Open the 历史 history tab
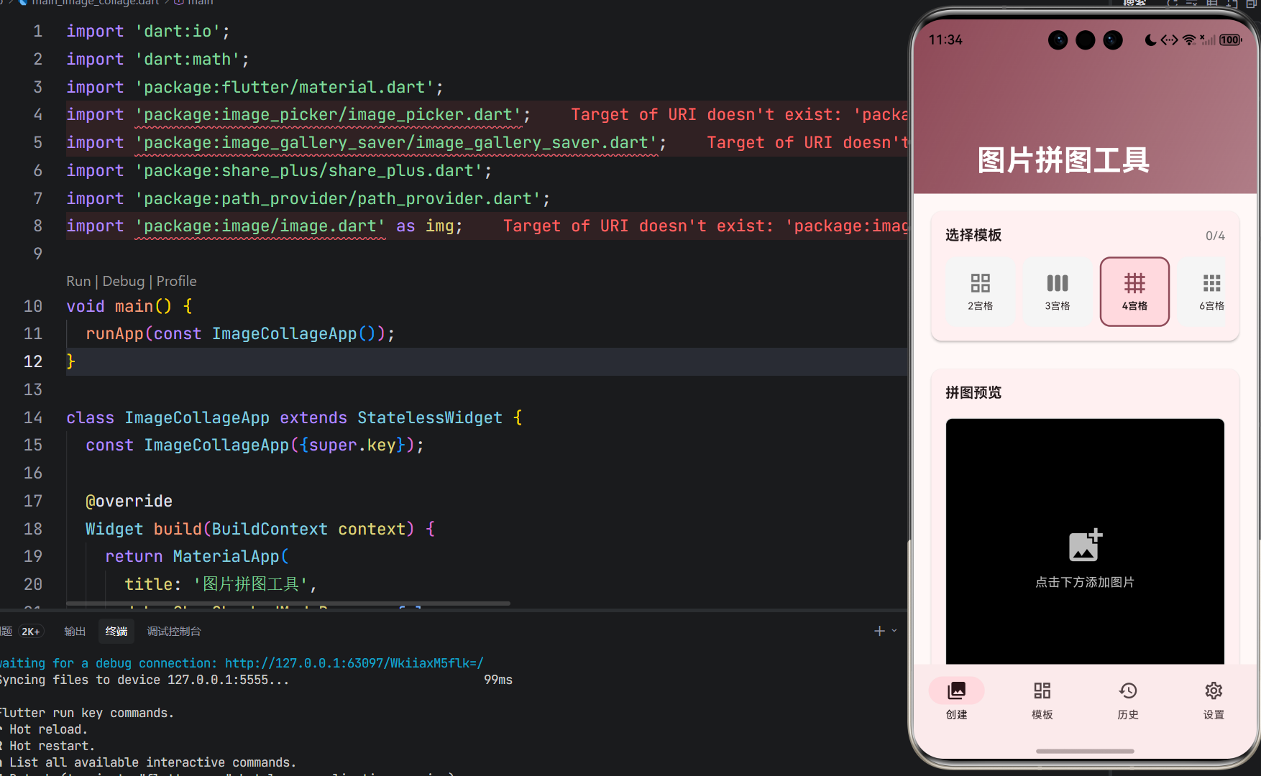1261x776 pixels. pyautogui.click(x=1127, y=700)
